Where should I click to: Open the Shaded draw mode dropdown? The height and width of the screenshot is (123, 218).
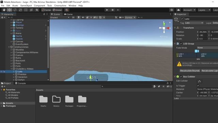tap(60, 17)
